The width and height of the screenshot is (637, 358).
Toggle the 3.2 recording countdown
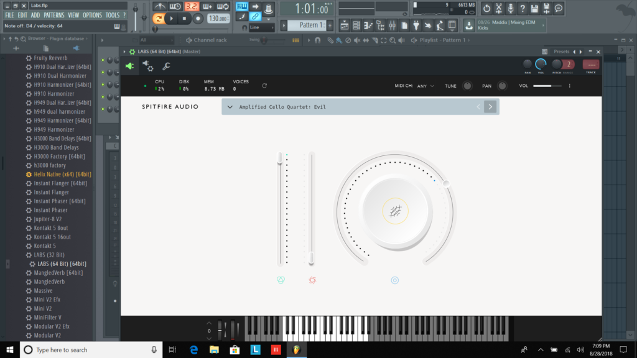[191, 6]
